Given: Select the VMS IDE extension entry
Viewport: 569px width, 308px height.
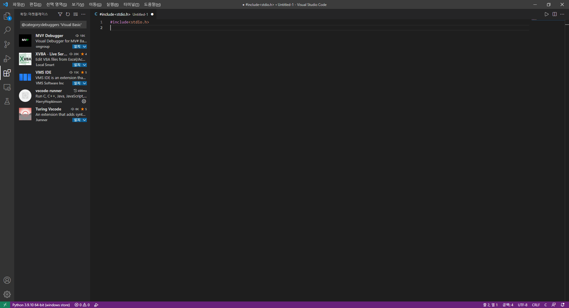Looking at the screenshot, I should coord(52,77).
